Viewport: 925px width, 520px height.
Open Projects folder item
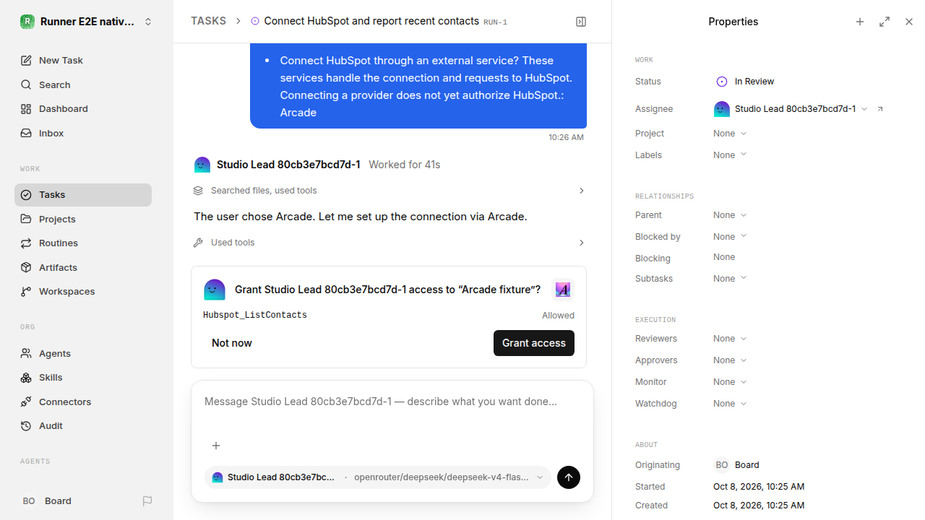click(x=83, y=219)
